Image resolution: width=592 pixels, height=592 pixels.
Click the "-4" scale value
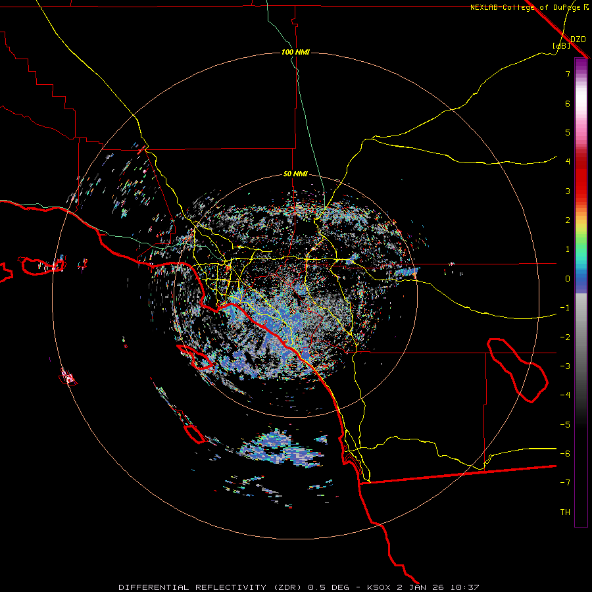coord(565,395)
